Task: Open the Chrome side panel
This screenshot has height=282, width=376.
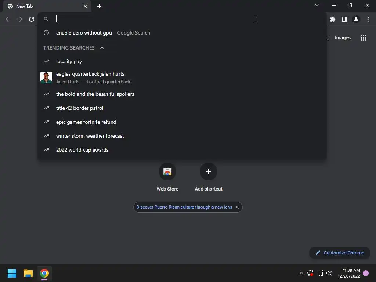Action: coord(344,19)
